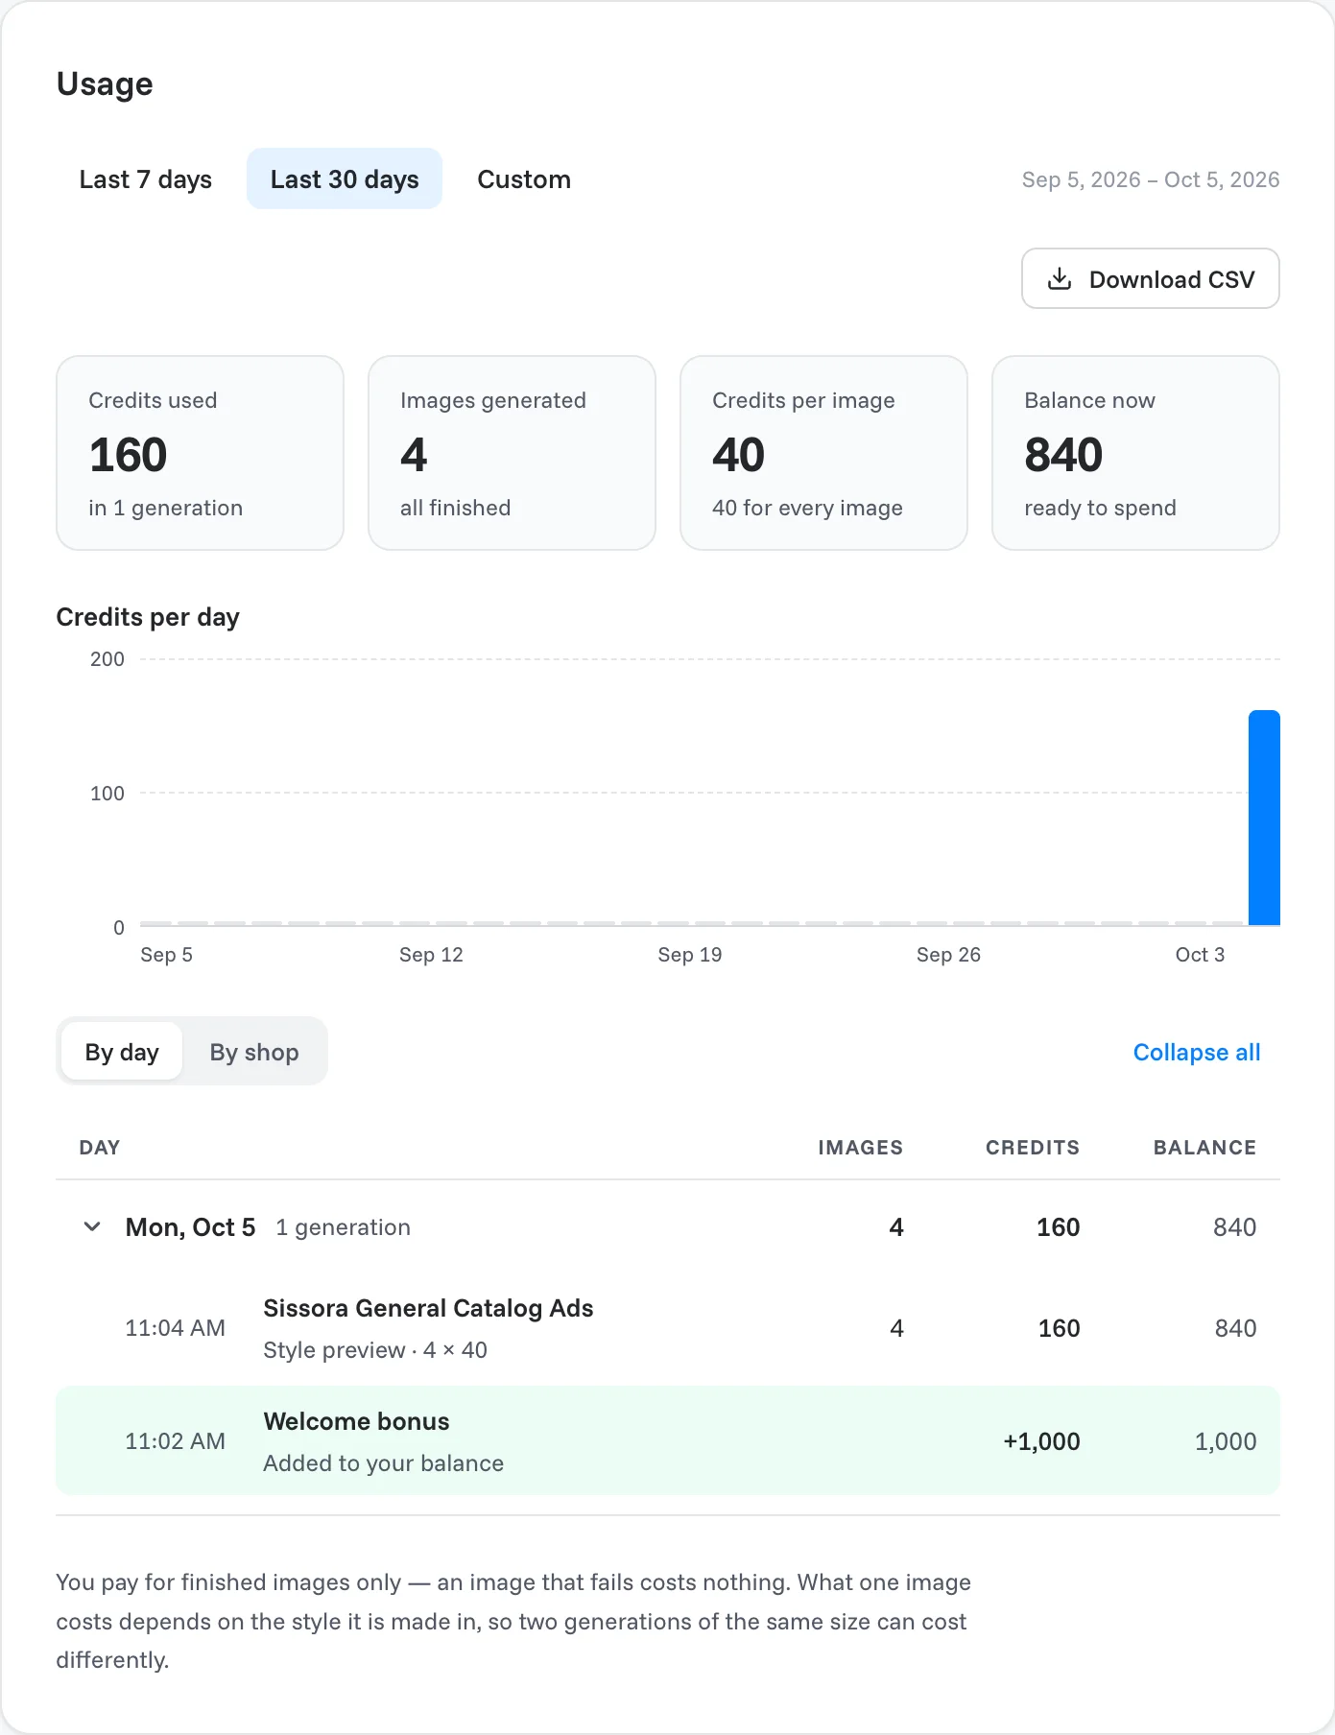
Task: Click the 11:02 AM timestamp
Action: coord(176,1441)
